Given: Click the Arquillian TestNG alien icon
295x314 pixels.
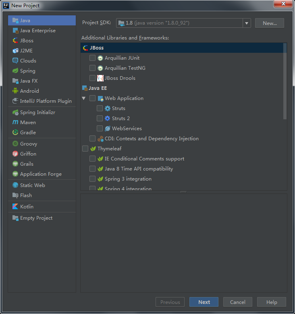Looking at the screenshot, I should coord(100,68).
